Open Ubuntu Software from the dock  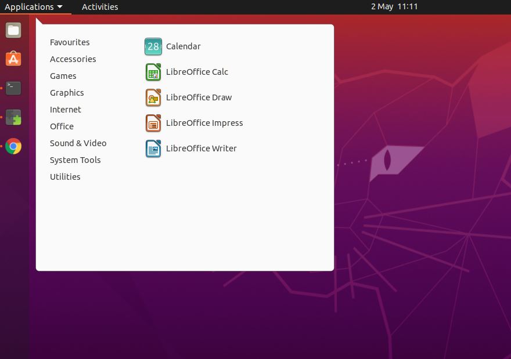[13, 59]
